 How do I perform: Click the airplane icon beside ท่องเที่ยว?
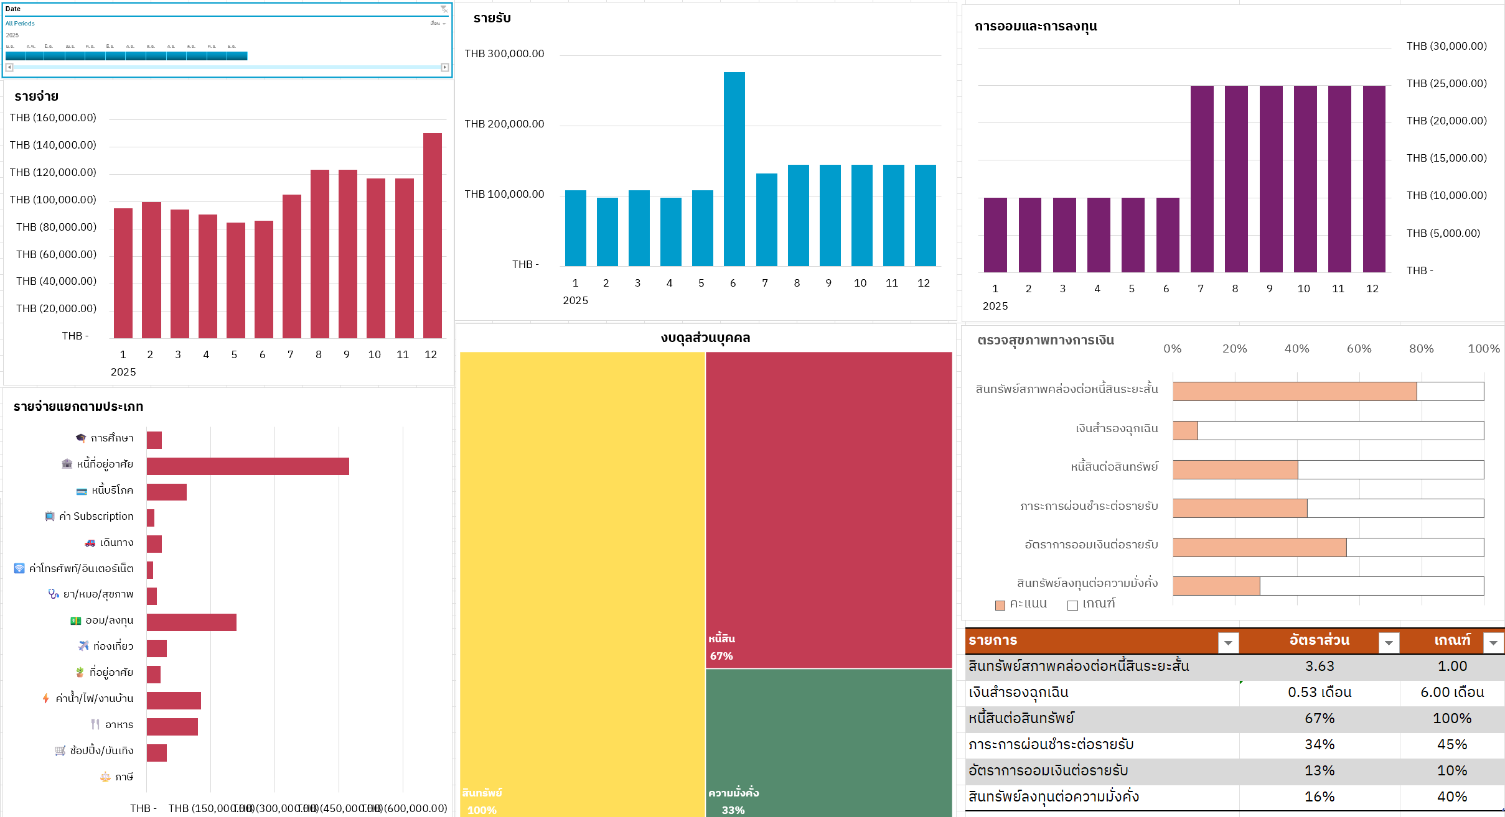[83, 646]
